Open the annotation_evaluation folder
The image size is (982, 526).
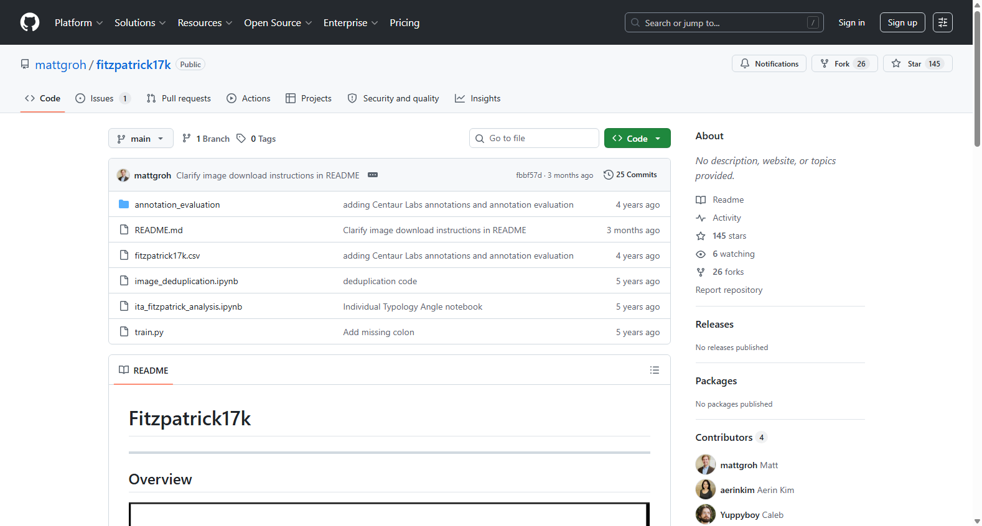177,205
